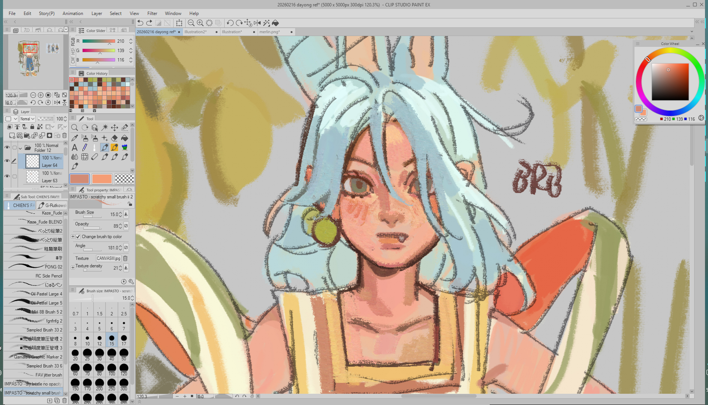The image size is (708, 405).
Task: Hide Layer 63 using its eye icon
Action: click(x=7, y=176)
